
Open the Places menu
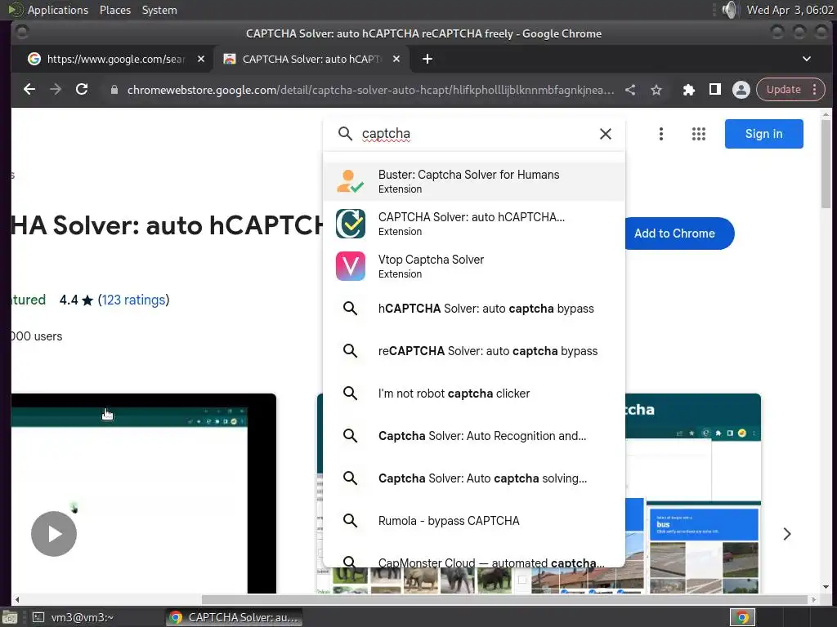[115, 10]
